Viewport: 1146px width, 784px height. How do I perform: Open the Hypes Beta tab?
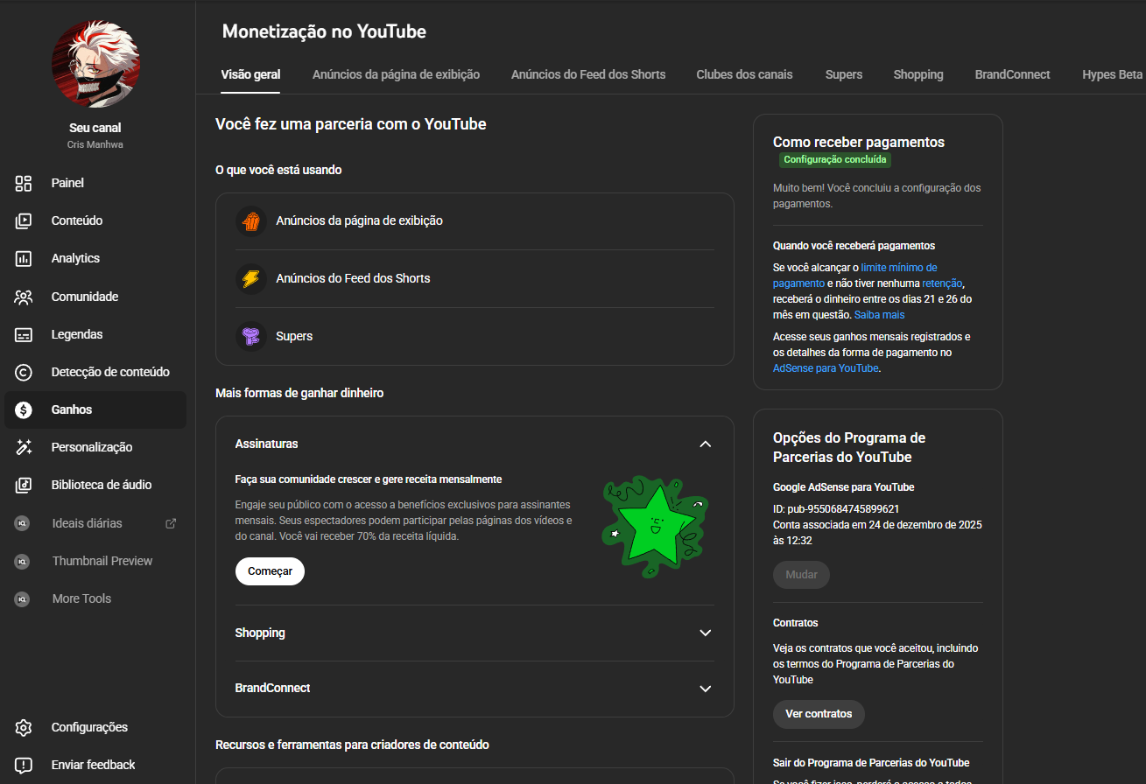(x=1112, y=74)
